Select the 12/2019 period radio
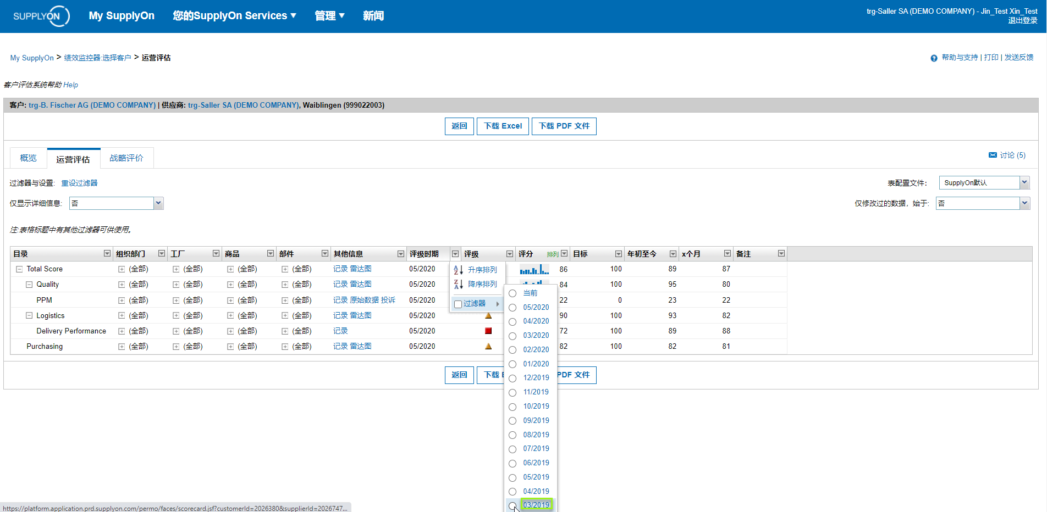Viewport: 1047px width, 512px height. click(513, 378)
